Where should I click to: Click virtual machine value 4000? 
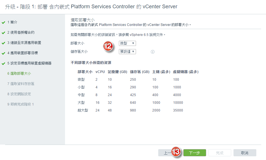point(177,95)
